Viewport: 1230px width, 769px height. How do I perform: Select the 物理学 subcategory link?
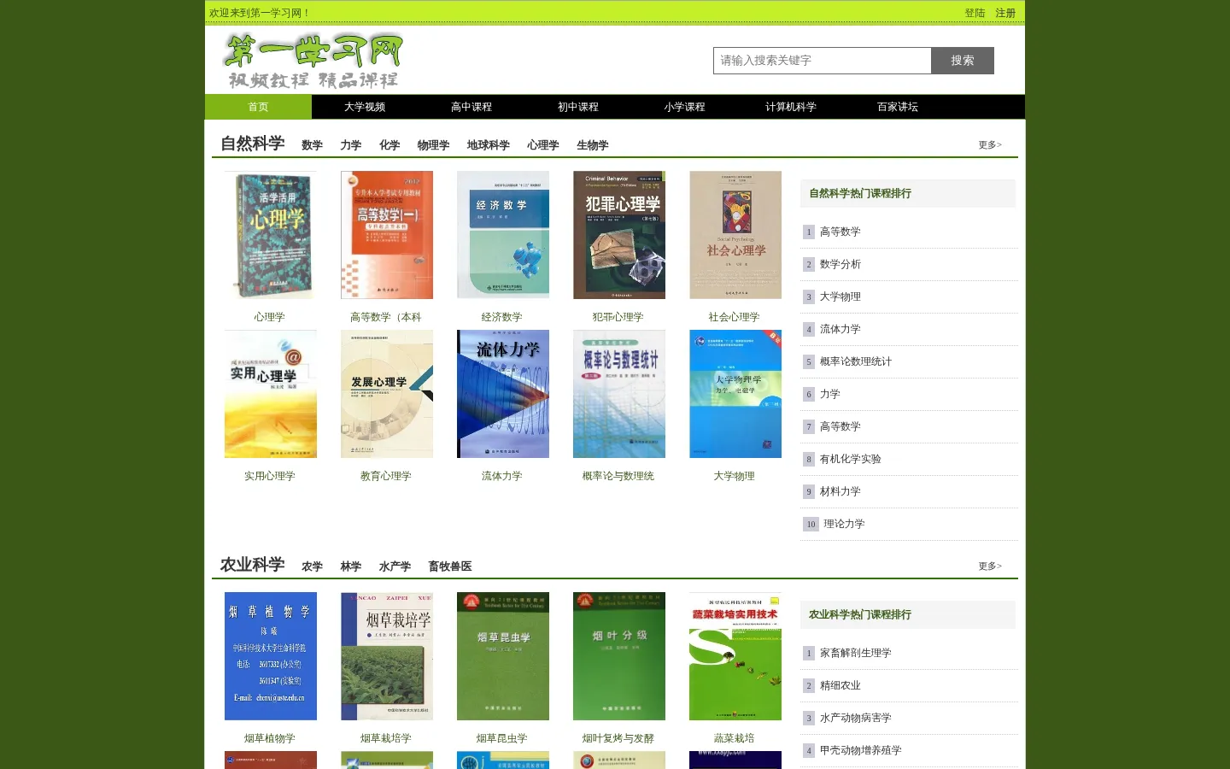[x=433, y=145]
